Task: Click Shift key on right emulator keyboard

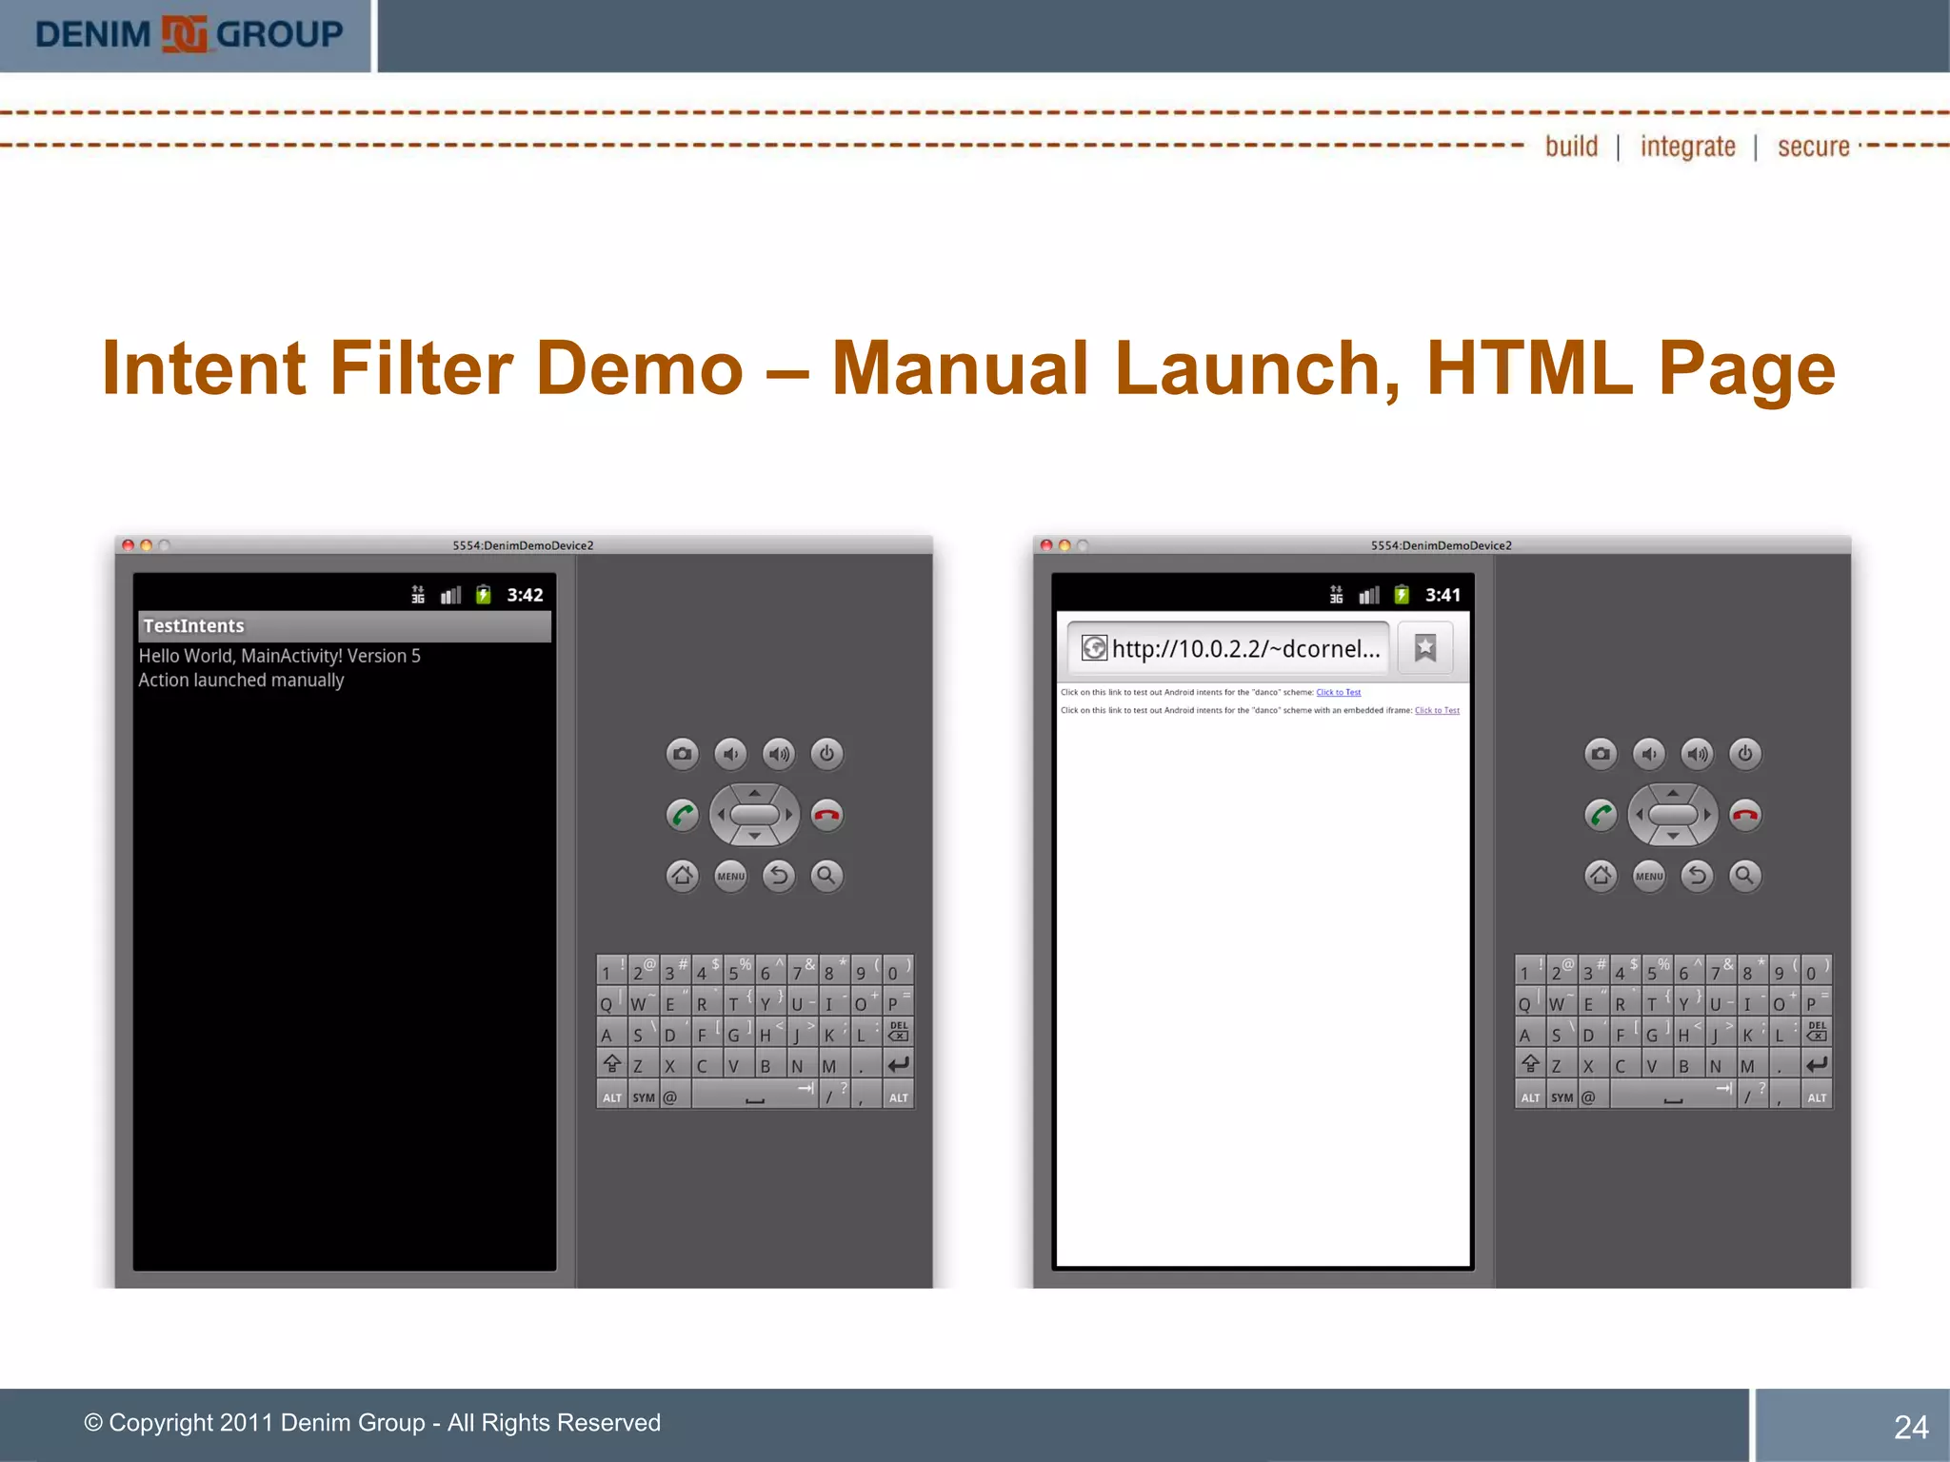Action: (x=1530, y=1064)
